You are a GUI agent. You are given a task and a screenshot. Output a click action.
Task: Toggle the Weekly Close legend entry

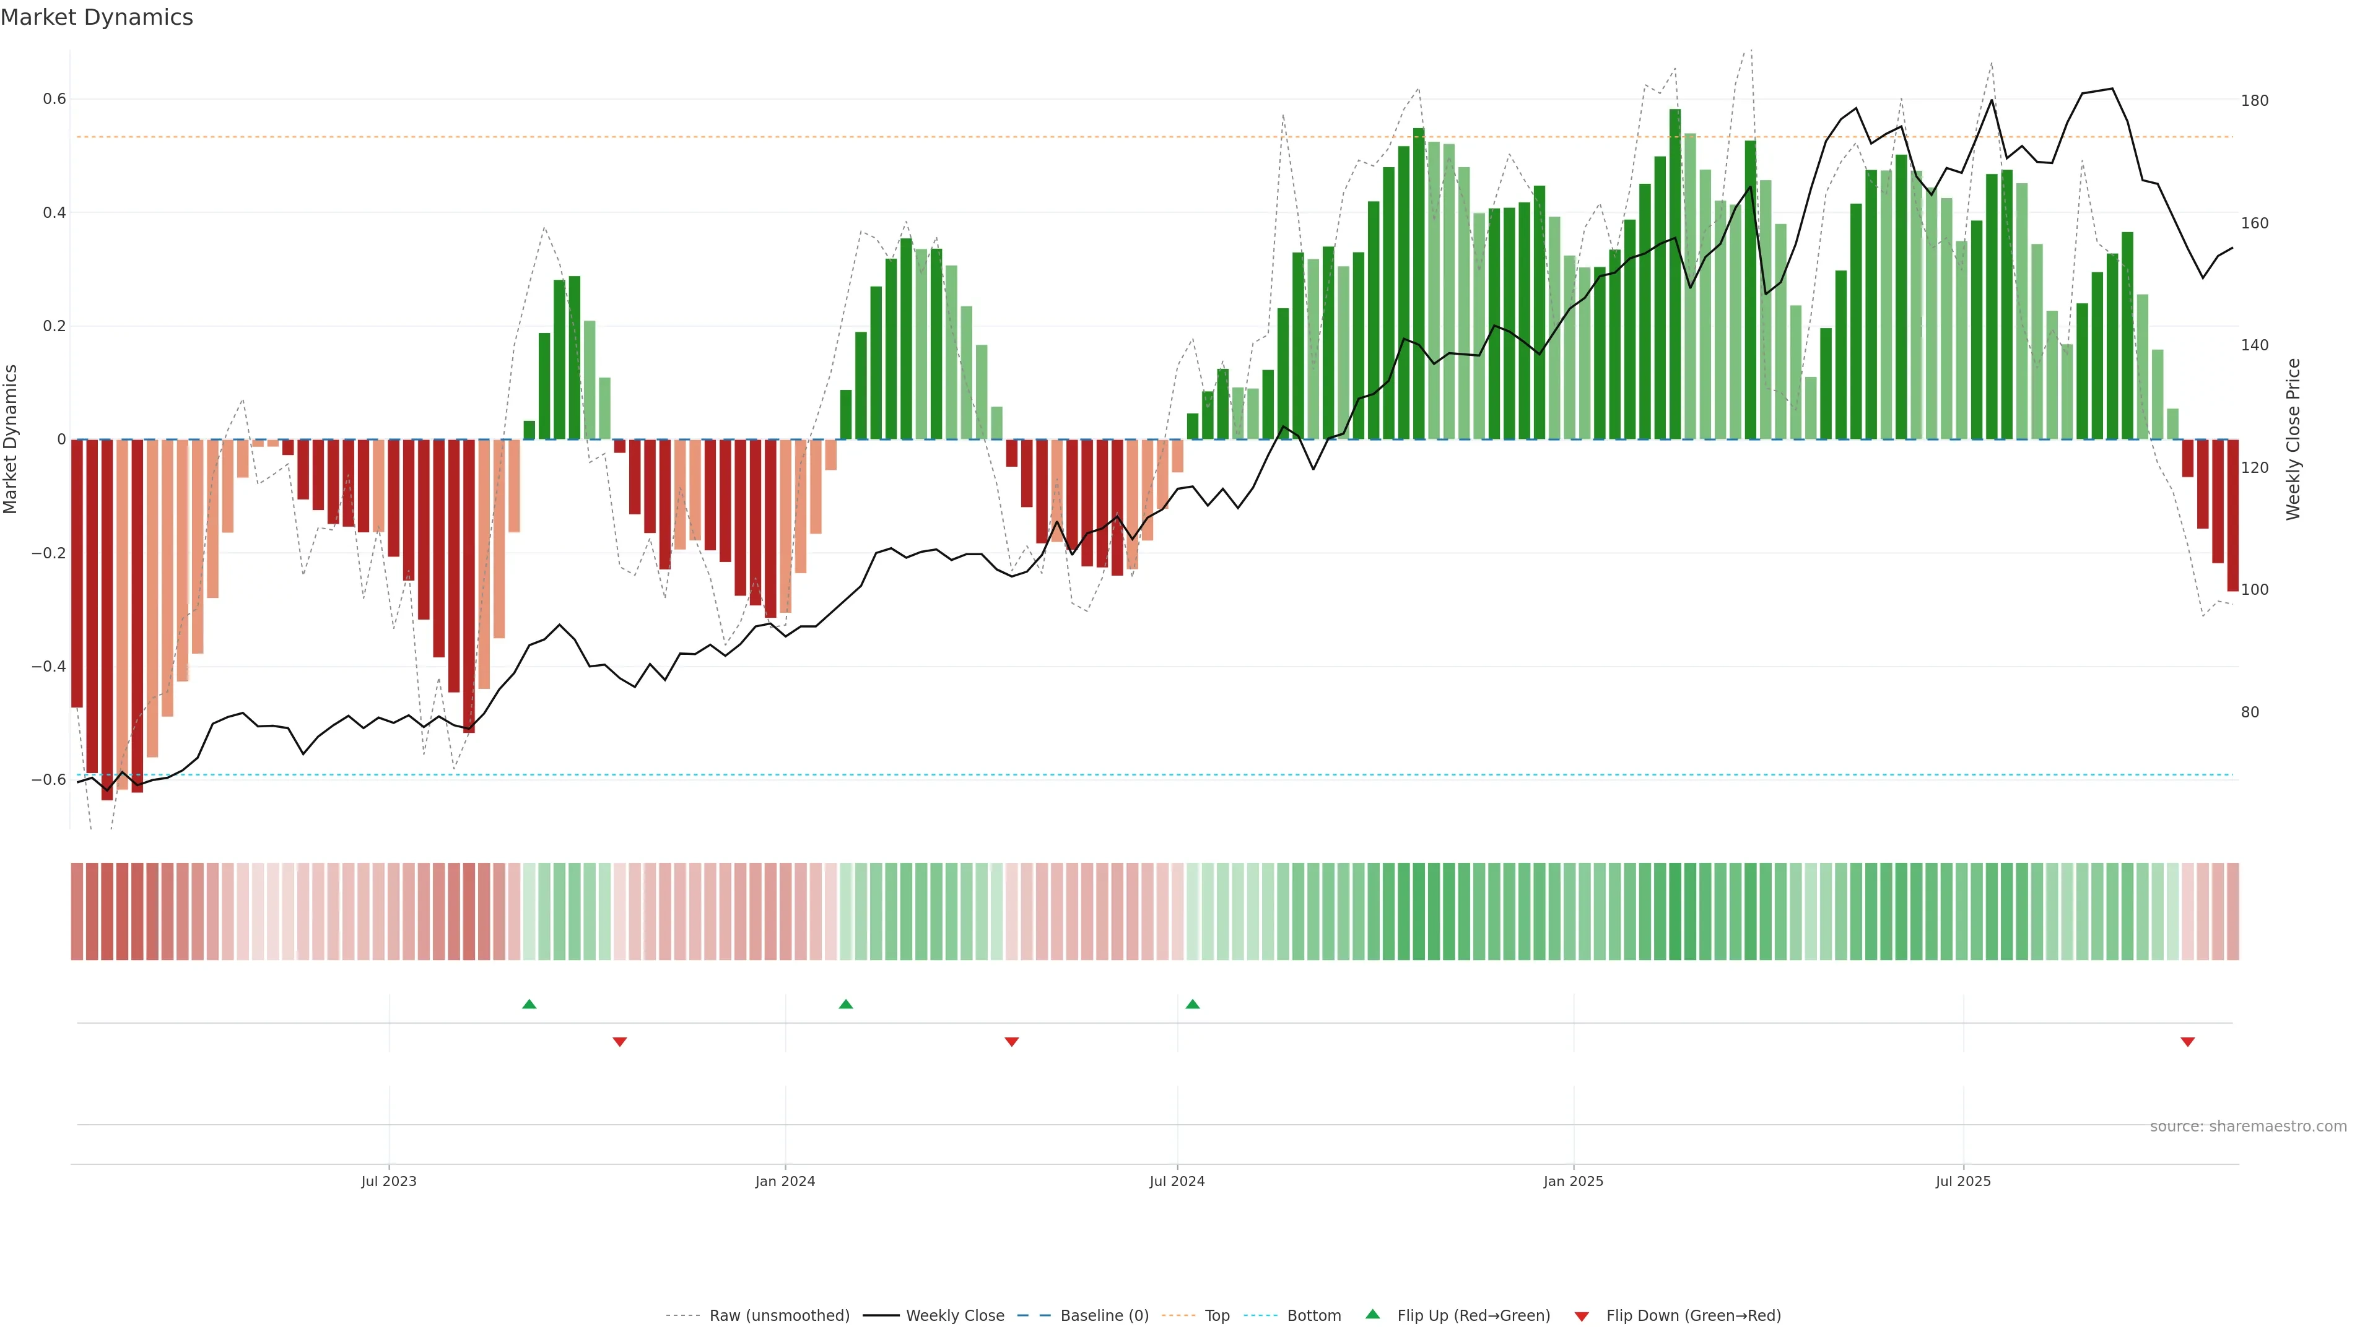(x=954, y=1316)
